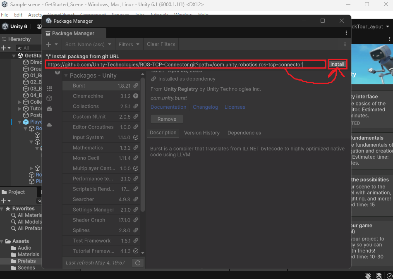Image resolution: width=393 pixels, height=279 pixels.
Task: Select the Test Framework package
Action: 101,241
